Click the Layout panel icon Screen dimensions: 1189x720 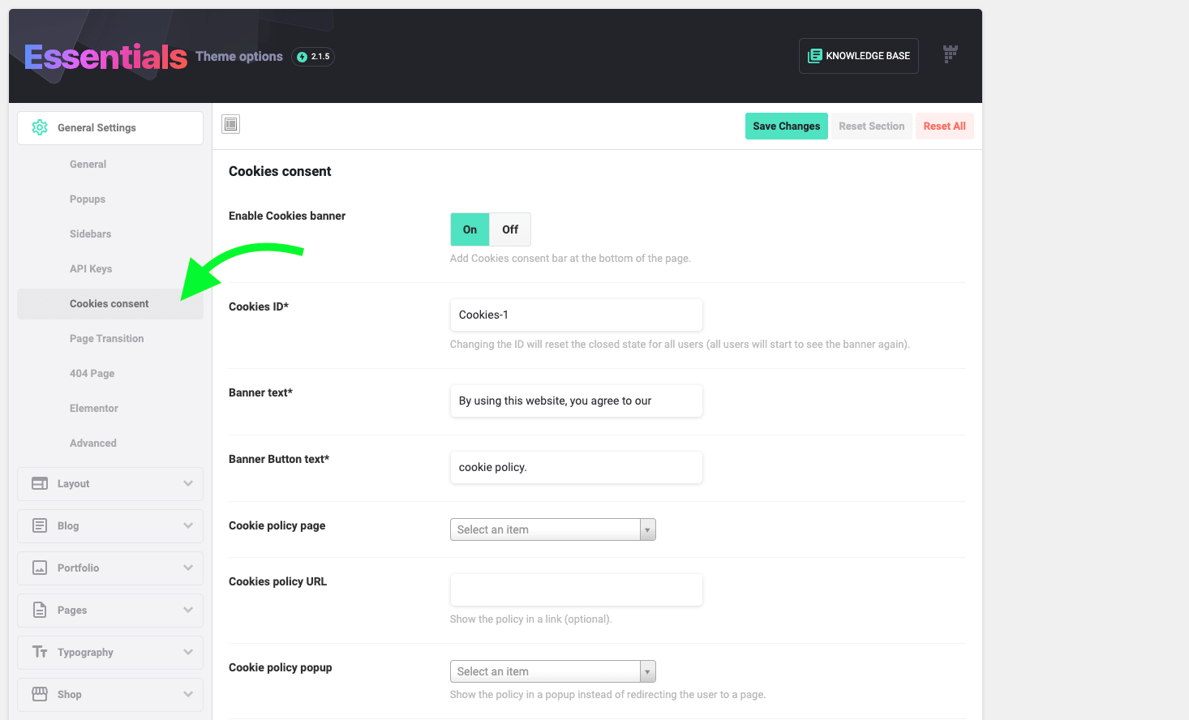[40, 483]
